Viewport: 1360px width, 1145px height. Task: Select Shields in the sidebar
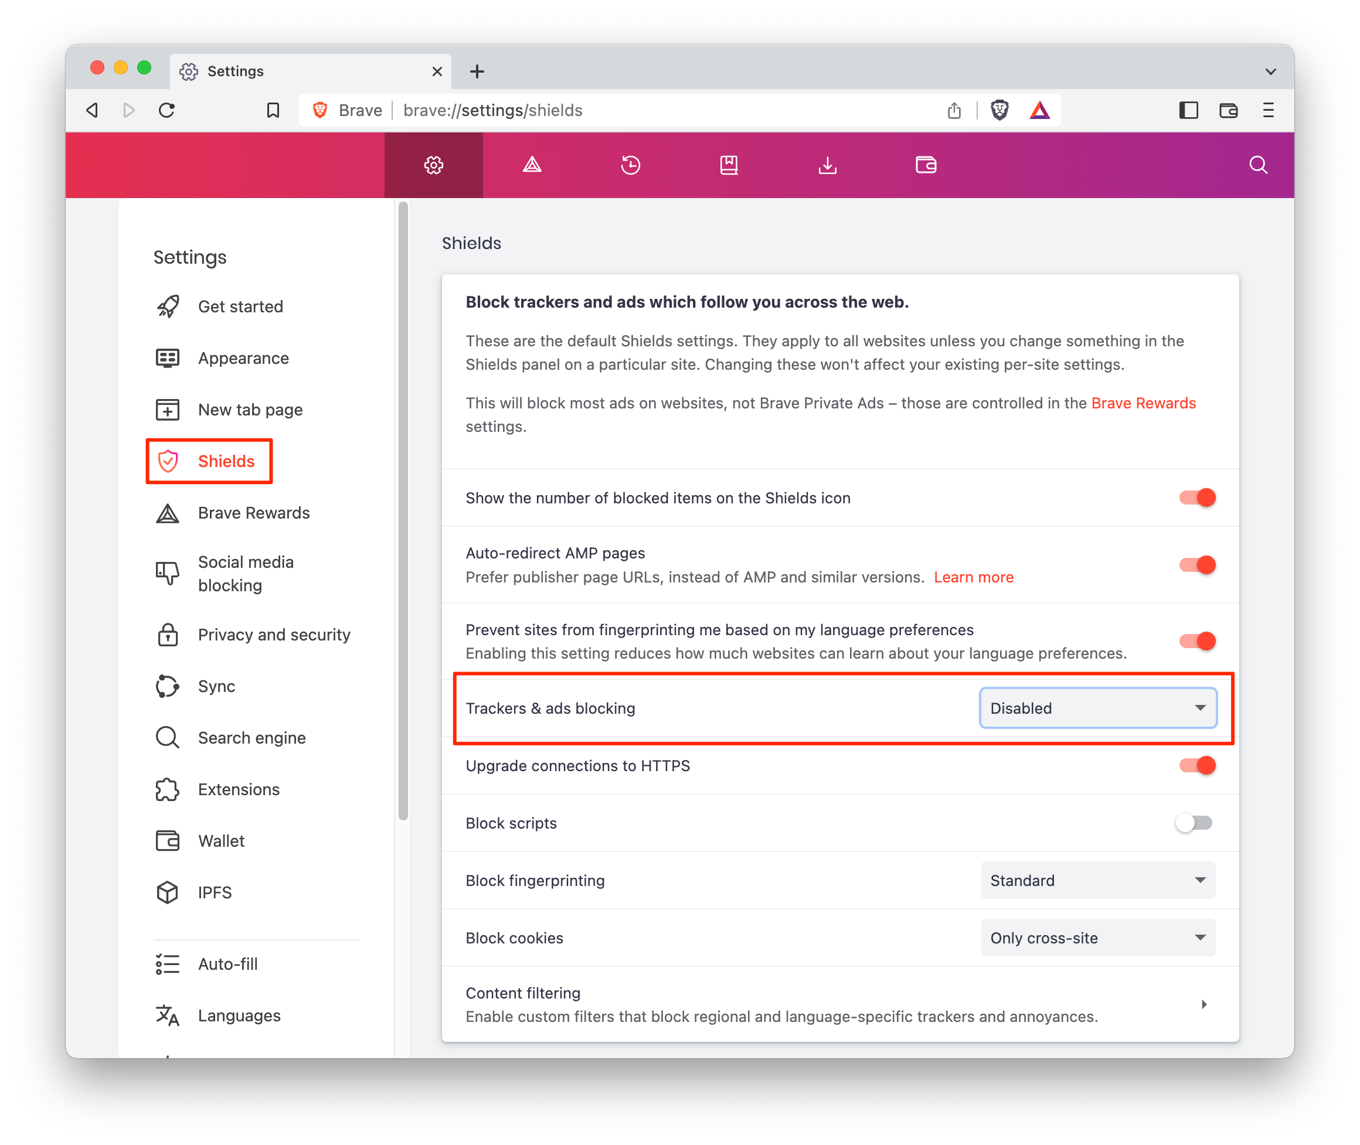click(209, 462)
